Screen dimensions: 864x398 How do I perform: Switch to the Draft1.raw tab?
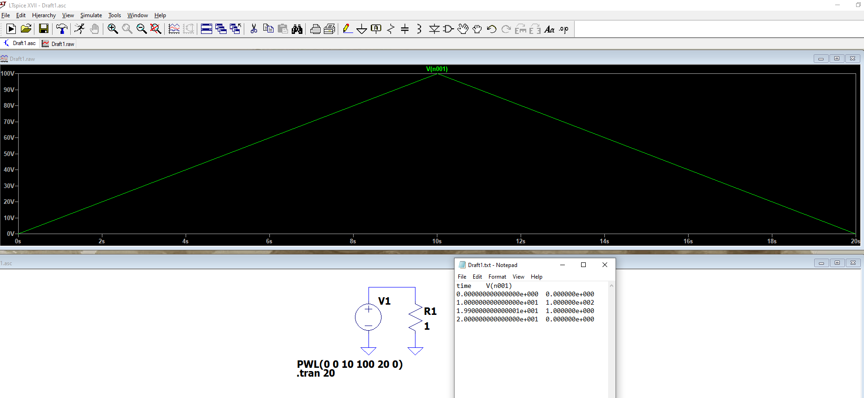pyautogui.click(x=58, y=44)
